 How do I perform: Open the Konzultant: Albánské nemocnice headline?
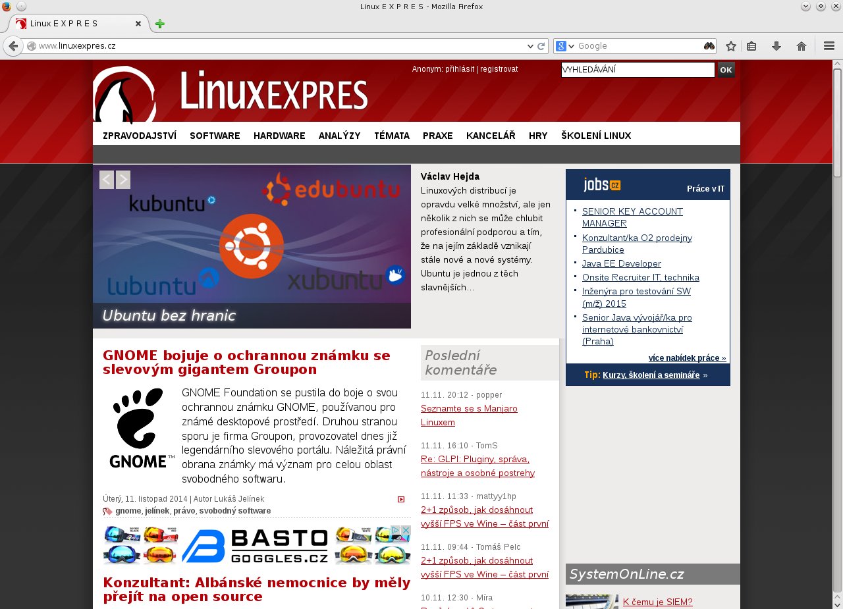point(257,590)
